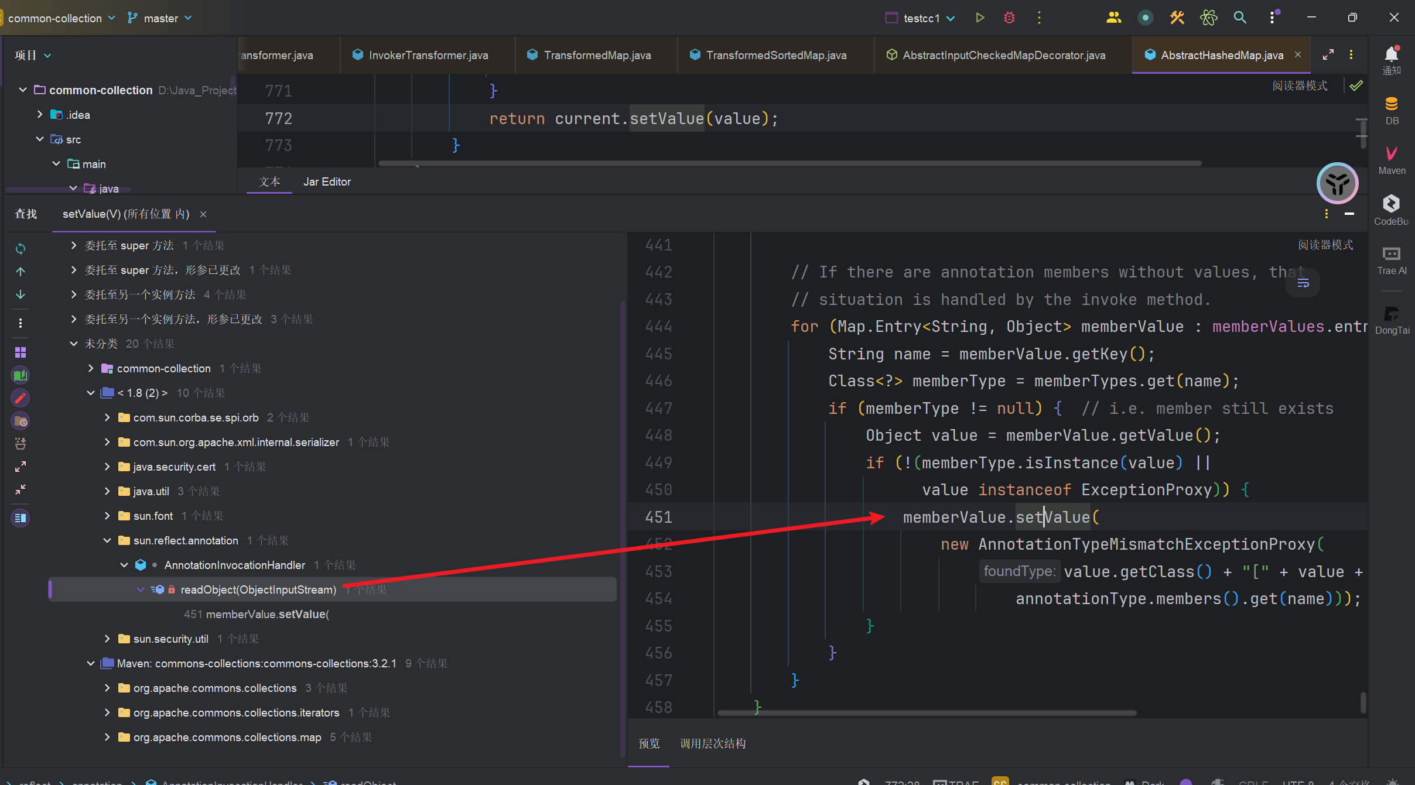The height and width of the screenshot is (785, 1415).
Task: Open the master branch dropdown
Action: click(160, 18)
